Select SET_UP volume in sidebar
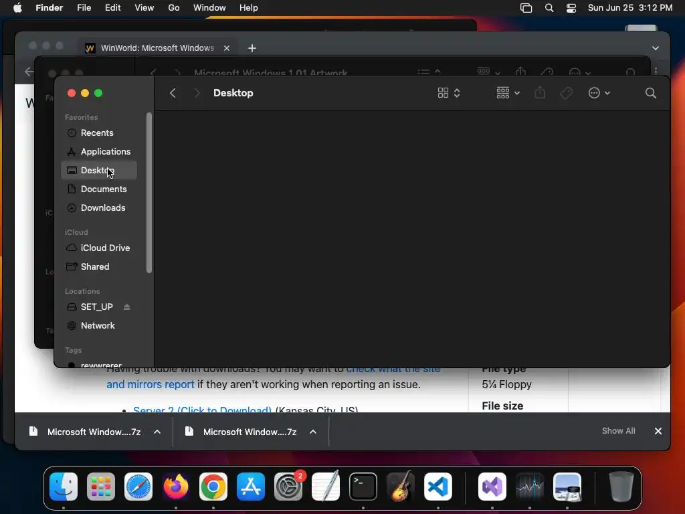This screenshot has width=685, height=514. [x=96, y=307]
